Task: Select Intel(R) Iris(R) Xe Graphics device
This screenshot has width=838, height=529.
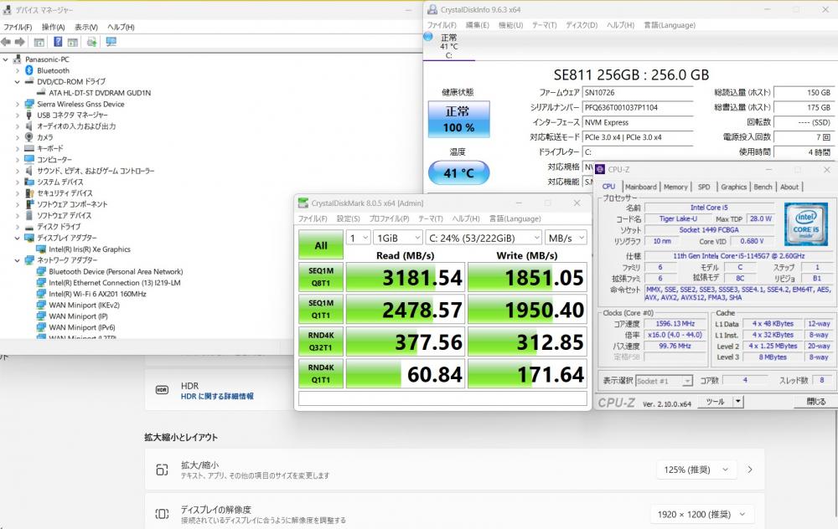Action: tap(90, 249)
